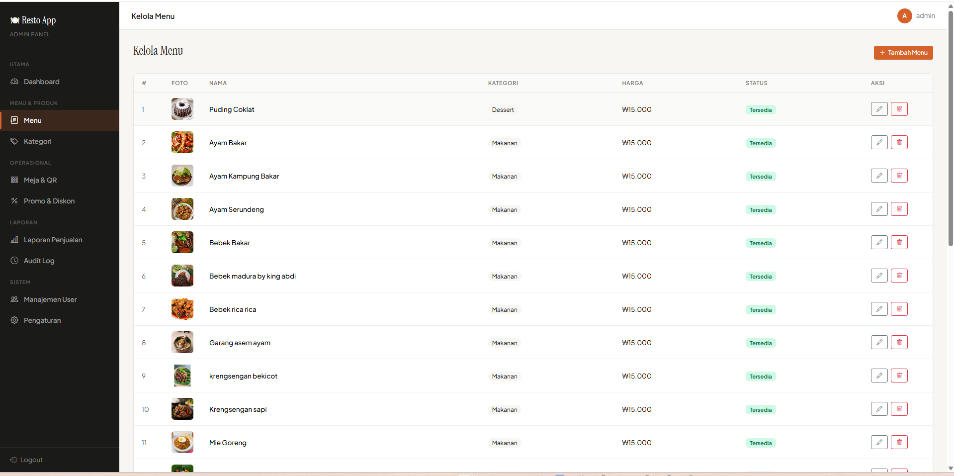Image resolution: width=954 pixels, height=476 pixels.
Task: Delete the Bebek rica rica item
Action: click(899, 309)
